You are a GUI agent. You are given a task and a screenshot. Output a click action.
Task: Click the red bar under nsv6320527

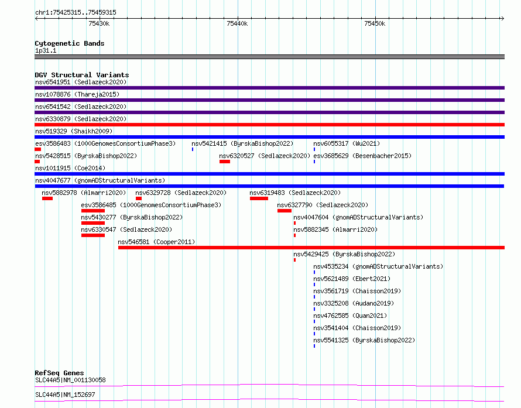point(225,162)
